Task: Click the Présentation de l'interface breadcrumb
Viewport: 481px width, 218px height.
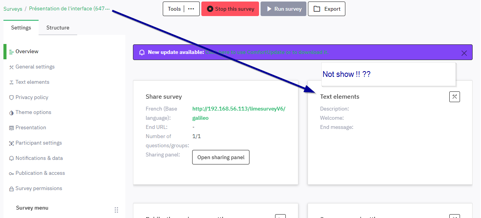Action: click(69, 9)
